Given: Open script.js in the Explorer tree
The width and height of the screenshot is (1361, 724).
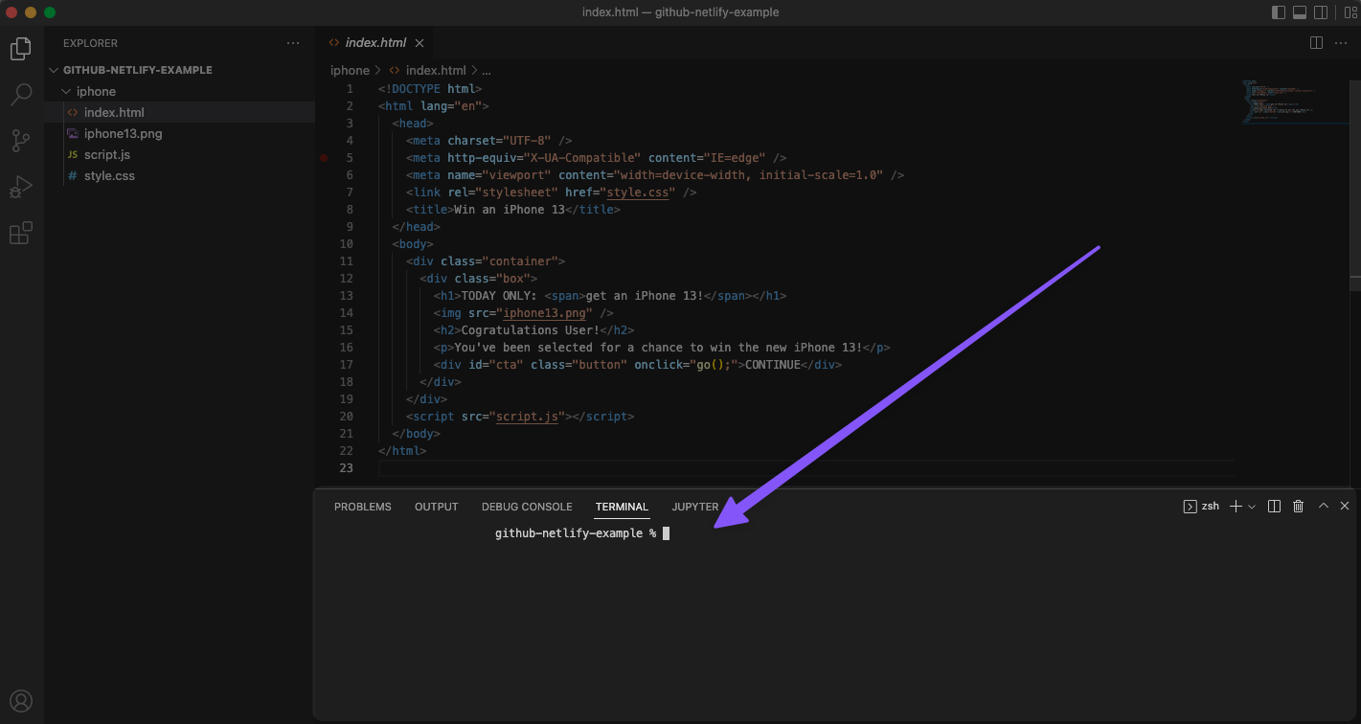Looking at the screenshot, I should point(107,155).
